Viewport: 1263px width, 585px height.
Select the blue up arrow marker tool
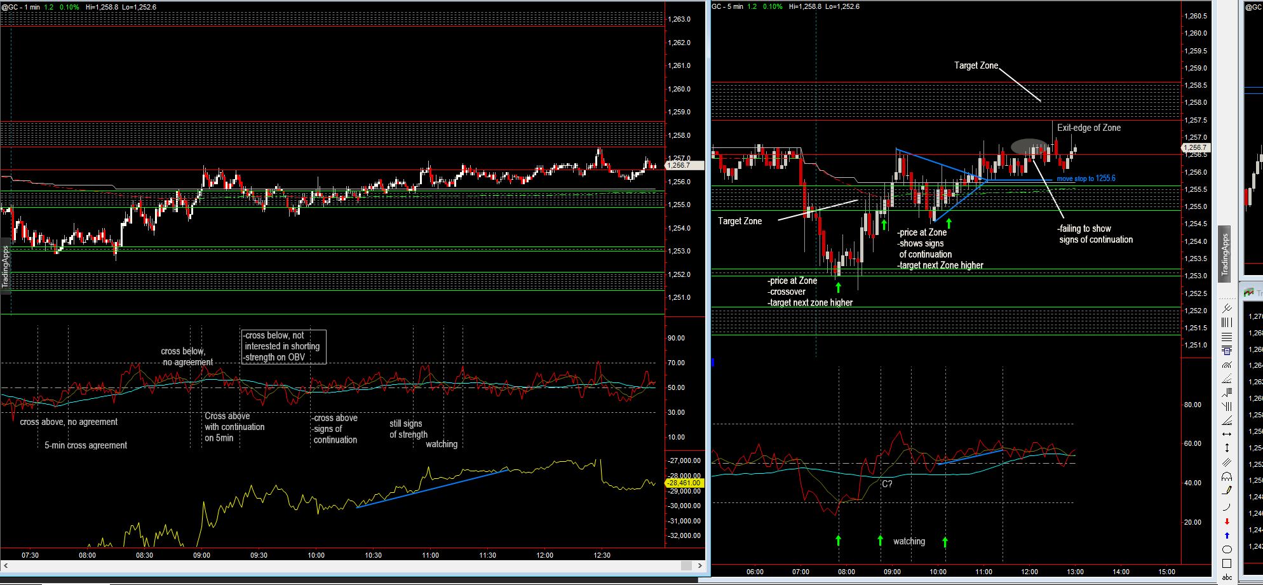[1227, 535]
